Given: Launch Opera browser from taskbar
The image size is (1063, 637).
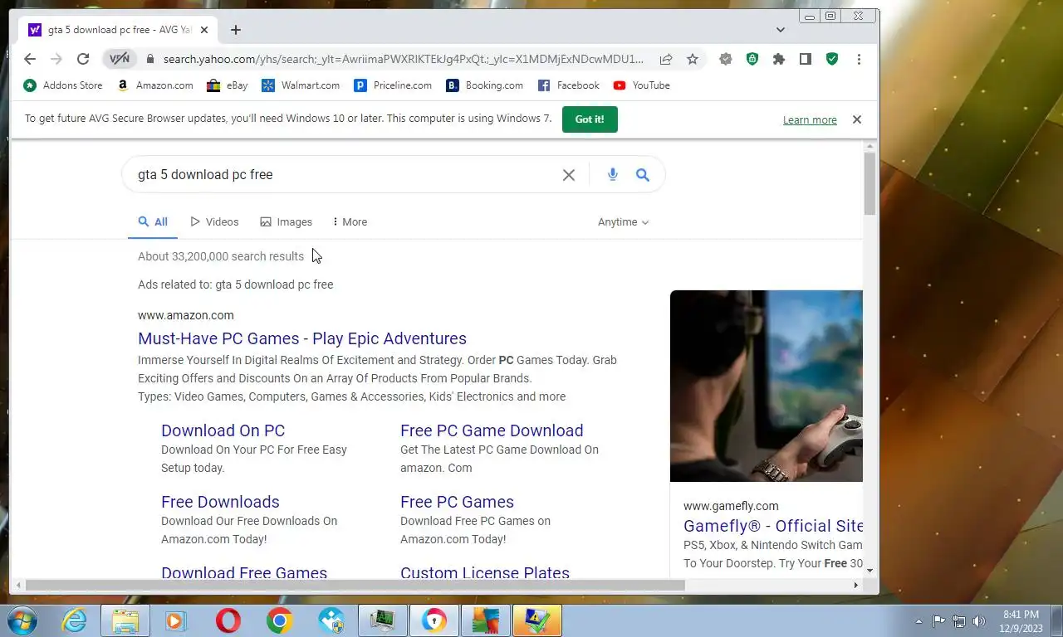Looking at the screenshot, I should click(x=228, y=620).
